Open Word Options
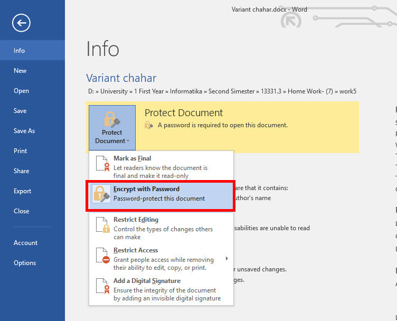 (x=32, y=263)
